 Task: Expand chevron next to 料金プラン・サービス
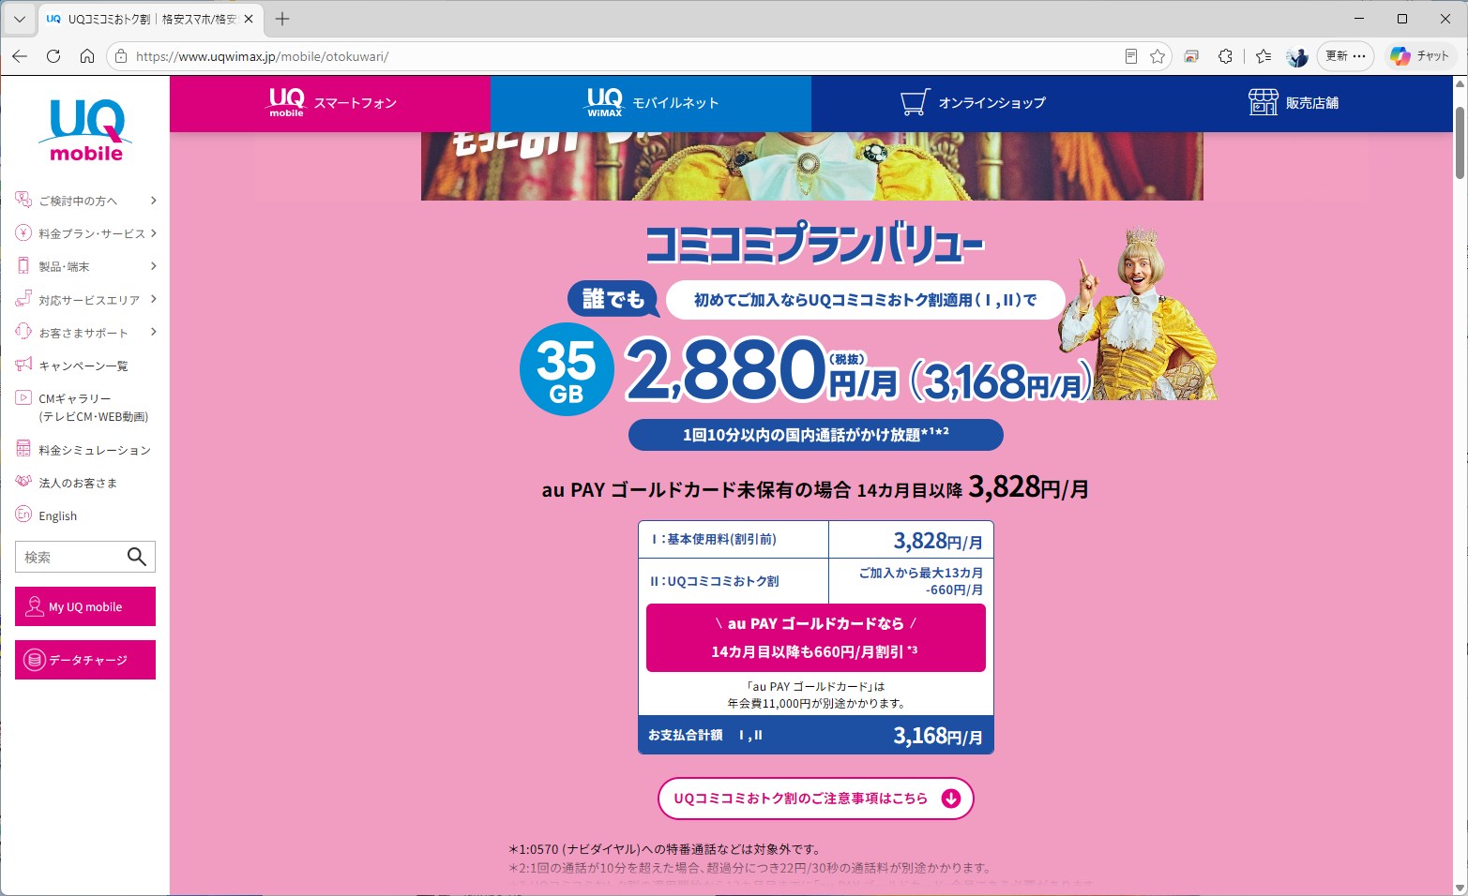point(154,233)
